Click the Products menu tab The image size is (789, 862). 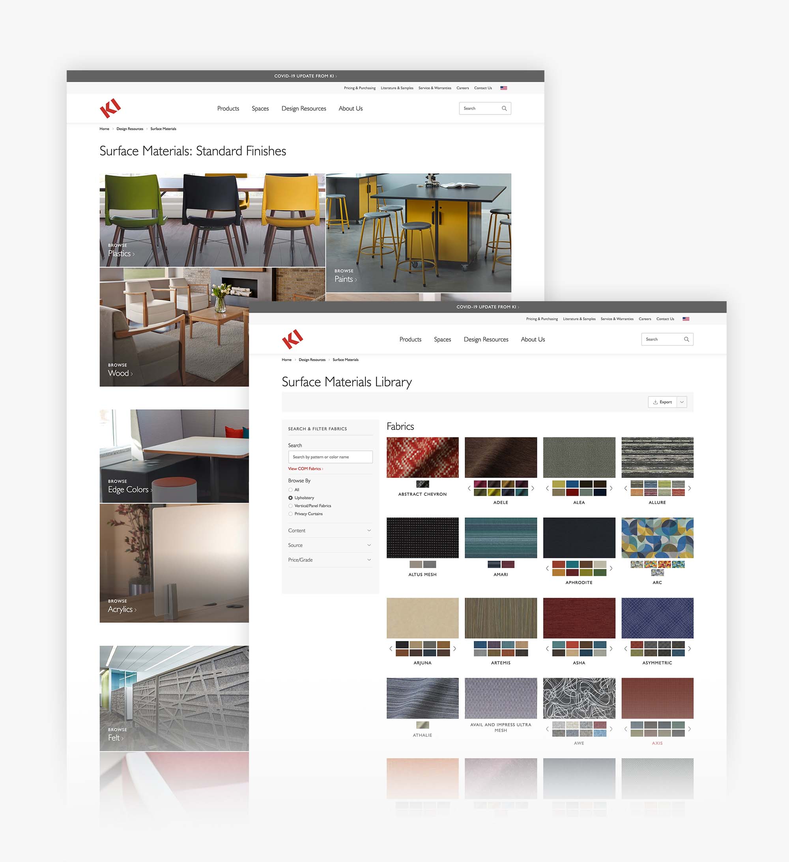point(227,108)
